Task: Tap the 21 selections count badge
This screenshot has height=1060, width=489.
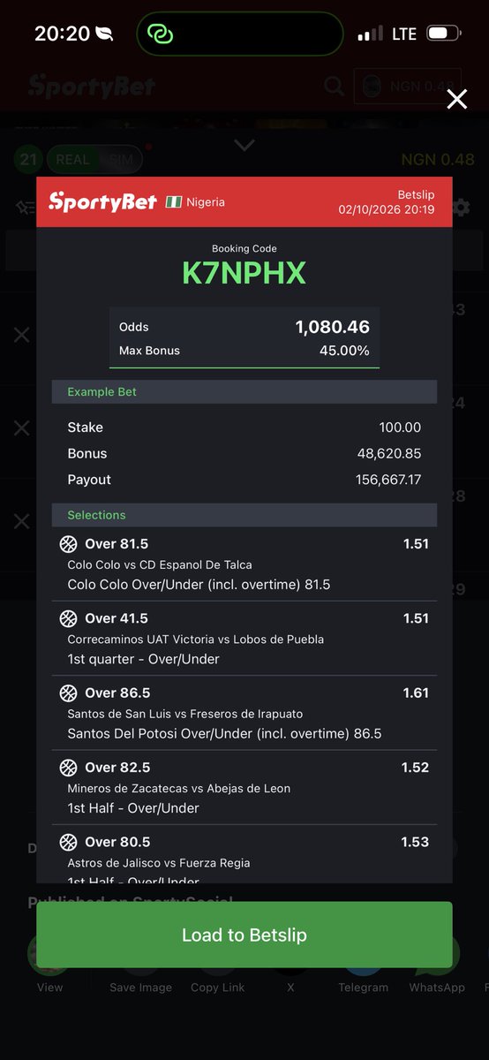Action: click(29, 160)
